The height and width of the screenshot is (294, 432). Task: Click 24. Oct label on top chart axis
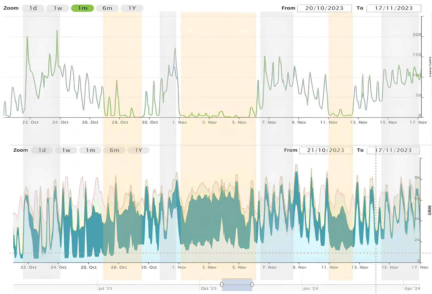point(60,122)
